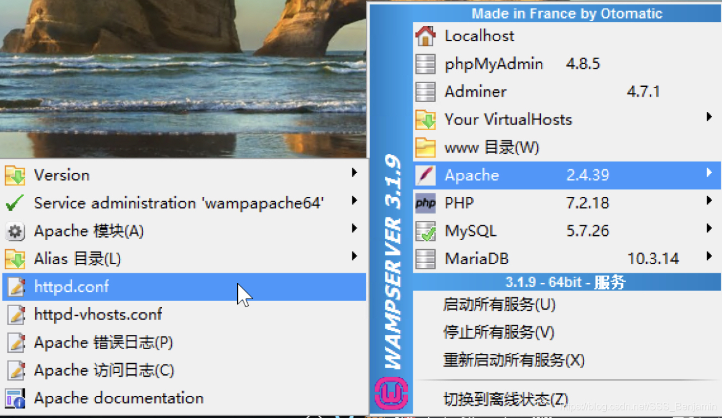Click the pink WampServer logo
Image resolution: width=722 pixels, height=418 pixels.
391,393
